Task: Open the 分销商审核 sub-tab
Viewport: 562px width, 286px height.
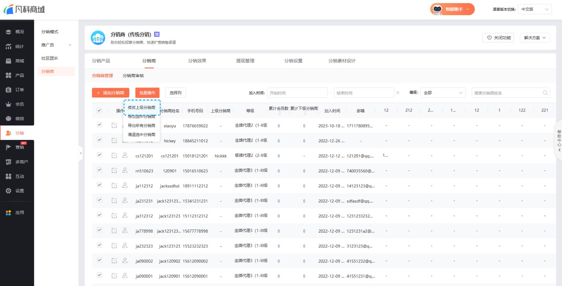Action: (133, 76)
